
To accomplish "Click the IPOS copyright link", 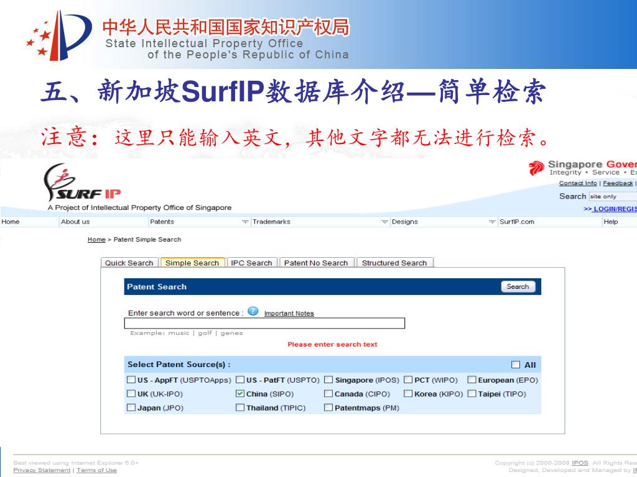I will click(580, 463).
